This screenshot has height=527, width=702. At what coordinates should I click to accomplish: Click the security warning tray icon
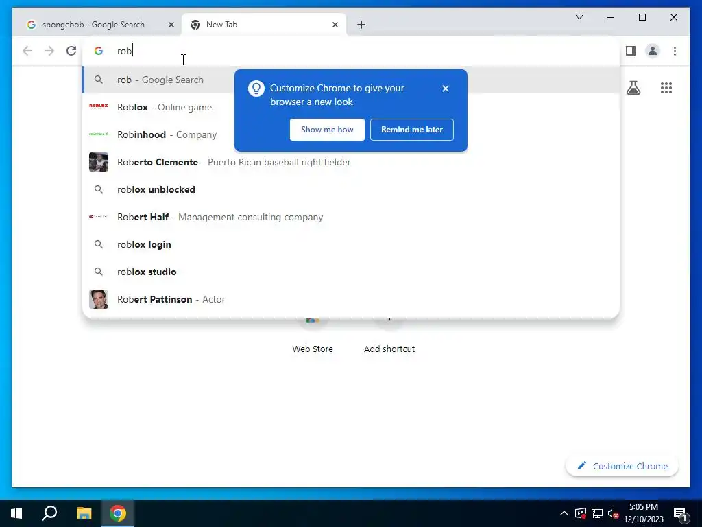[x=580, y=513]
